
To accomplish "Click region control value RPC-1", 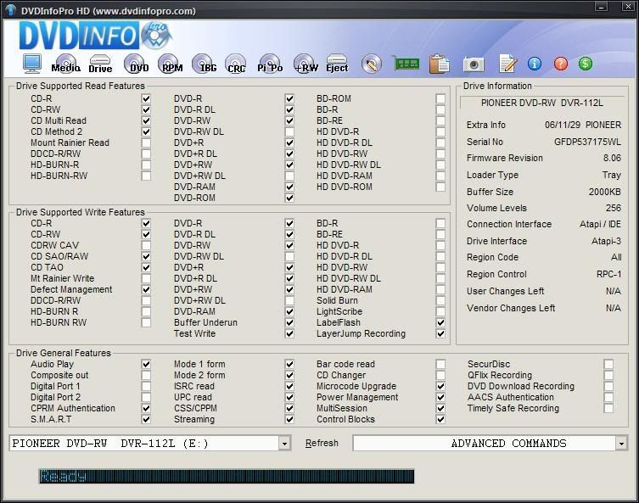I will coord(608,274).
